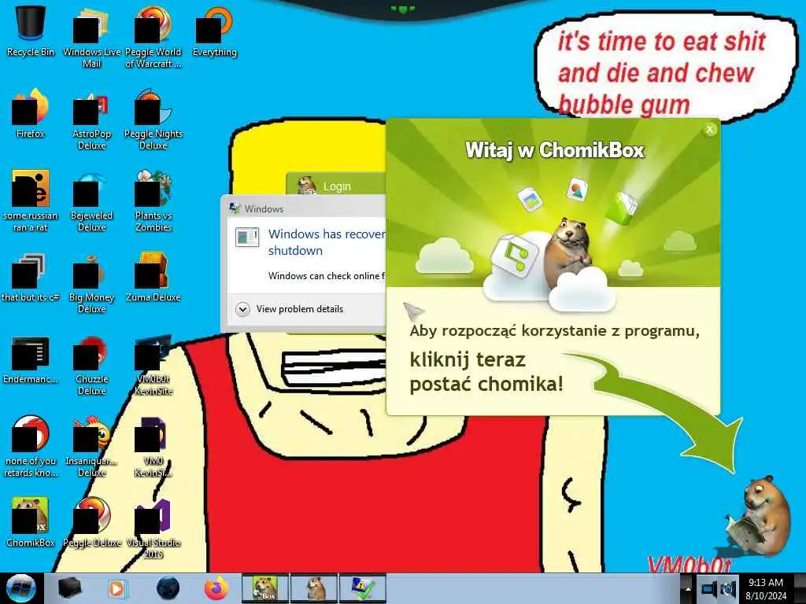The width and height of the screenshot is (806, 604).
Task: Show hidden system tray icons
Action: (x=688, y=588)
